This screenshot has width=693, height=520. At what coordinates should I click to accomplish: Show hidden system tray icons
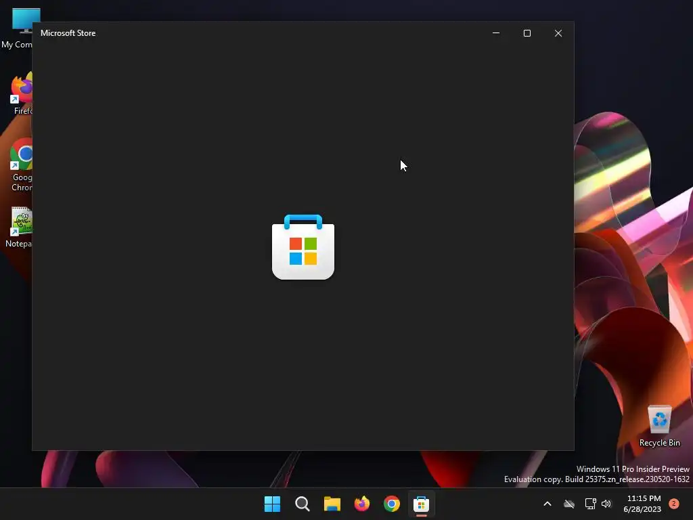coord(547,504)
